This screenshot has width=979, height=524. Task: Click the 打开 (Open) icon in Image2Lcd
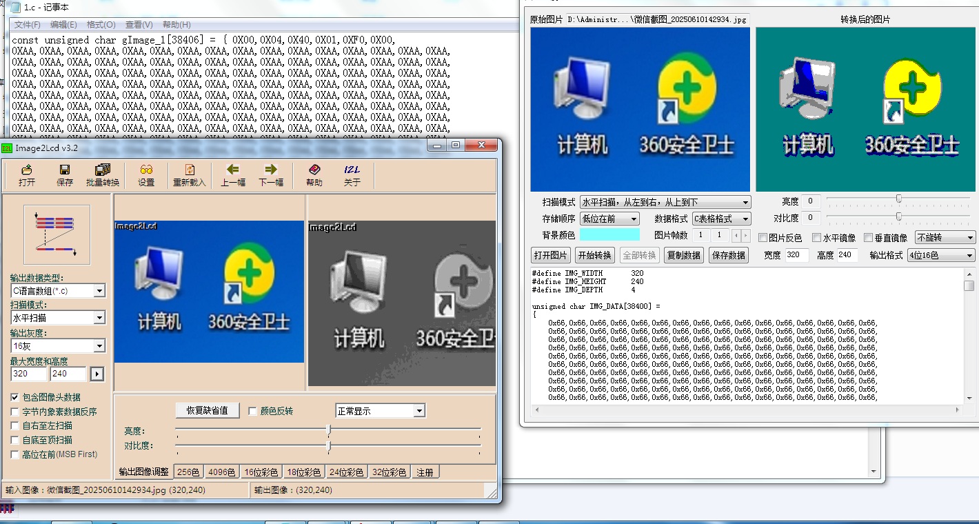tap(27, 169)
